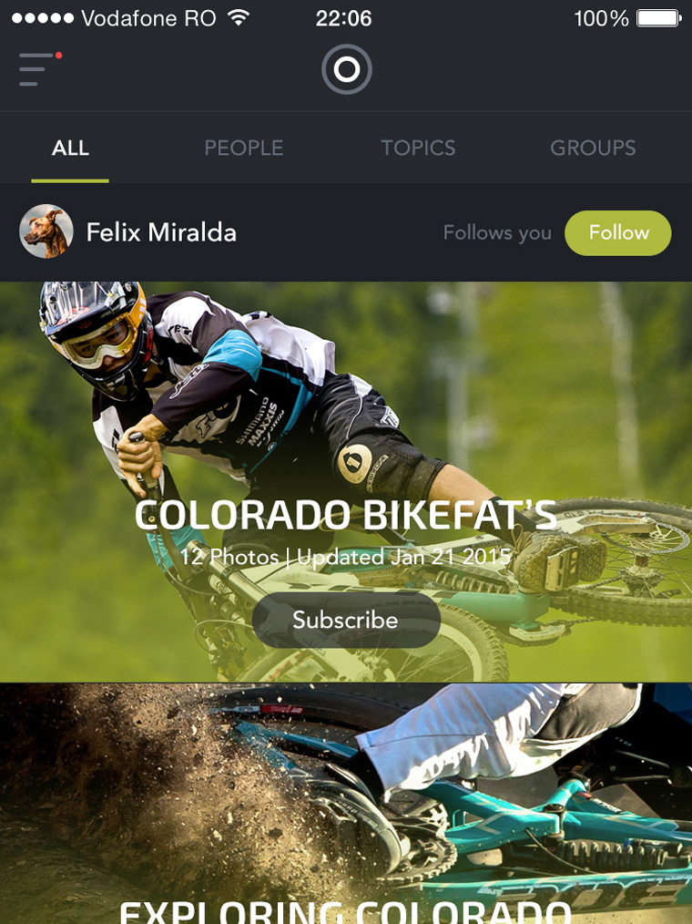Subscribe to Colorado Bikefat's album

[346, 620]
